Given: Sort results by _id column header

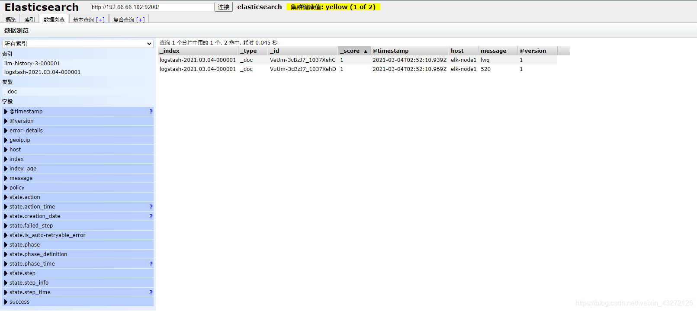Looking at the screenshot, I should (x=303, y=51).
